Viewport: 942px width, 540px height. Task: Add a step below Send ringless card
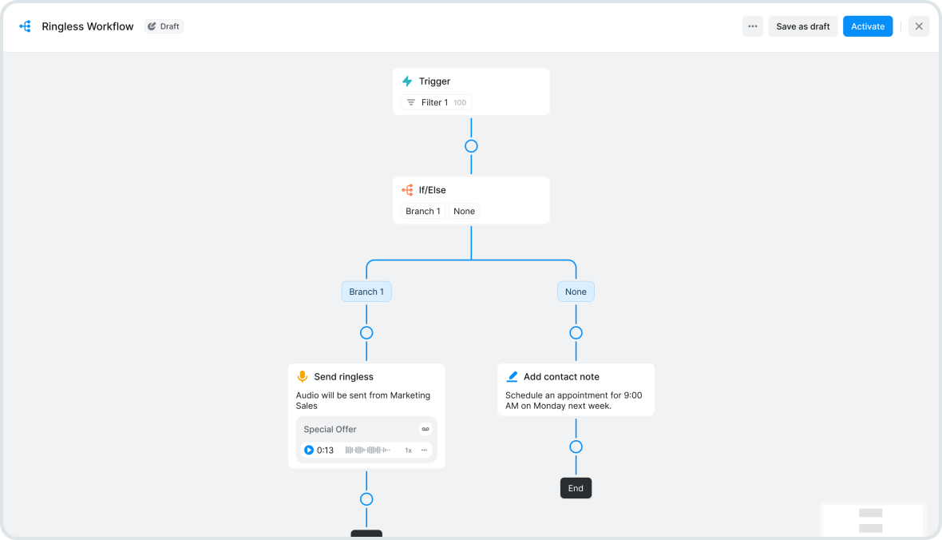pos(366,499)
